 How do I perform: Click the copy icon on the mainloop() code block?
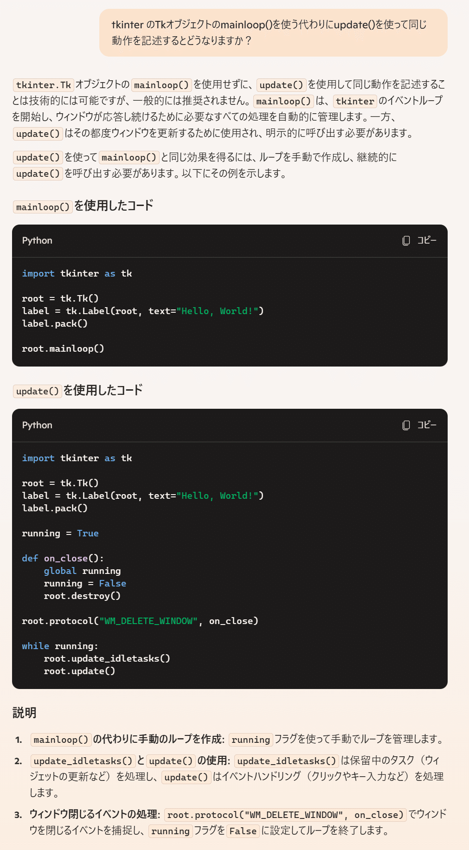pyautogui.click(x=406, y=241)
